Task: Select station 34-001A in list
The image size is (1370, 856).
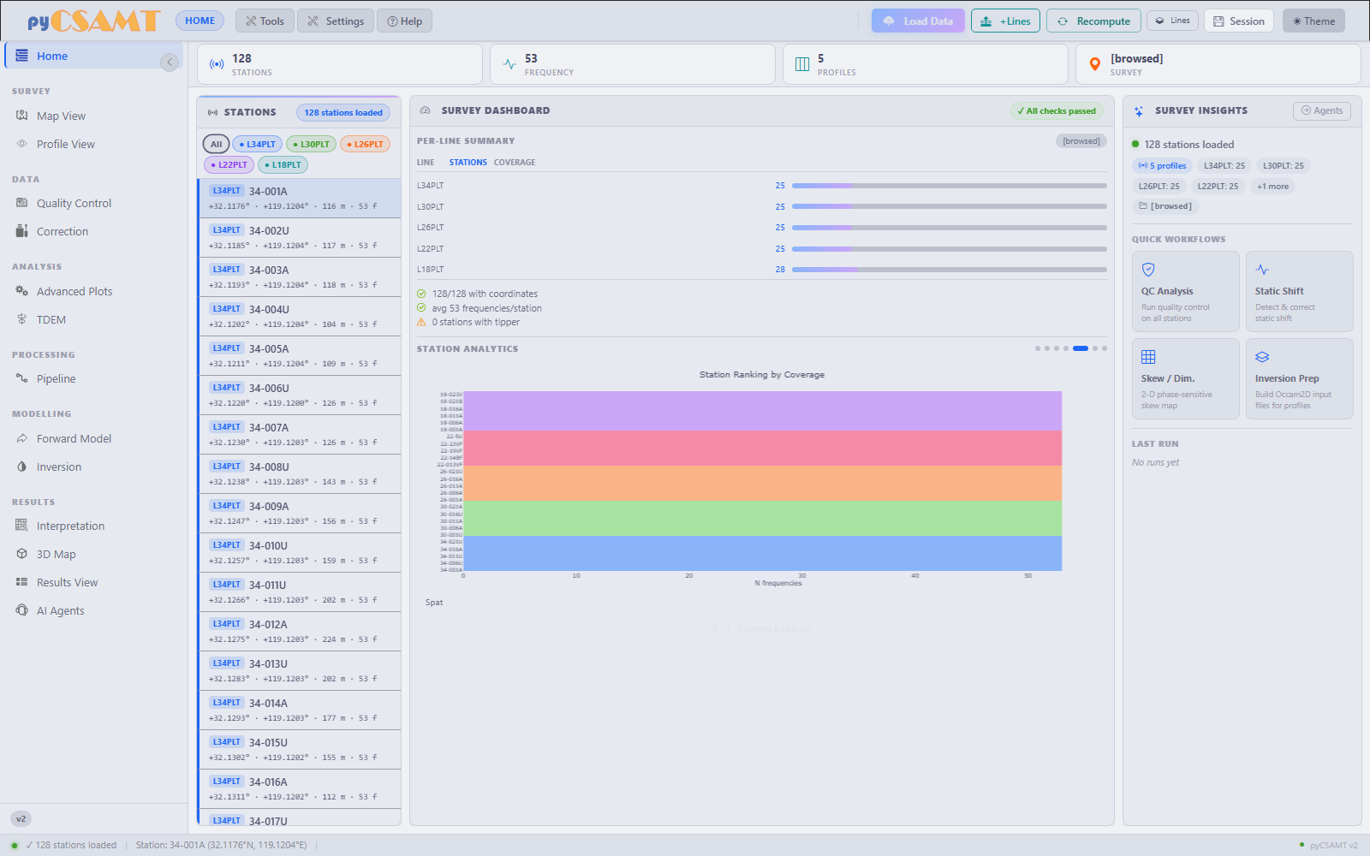Action: [300, 198]
